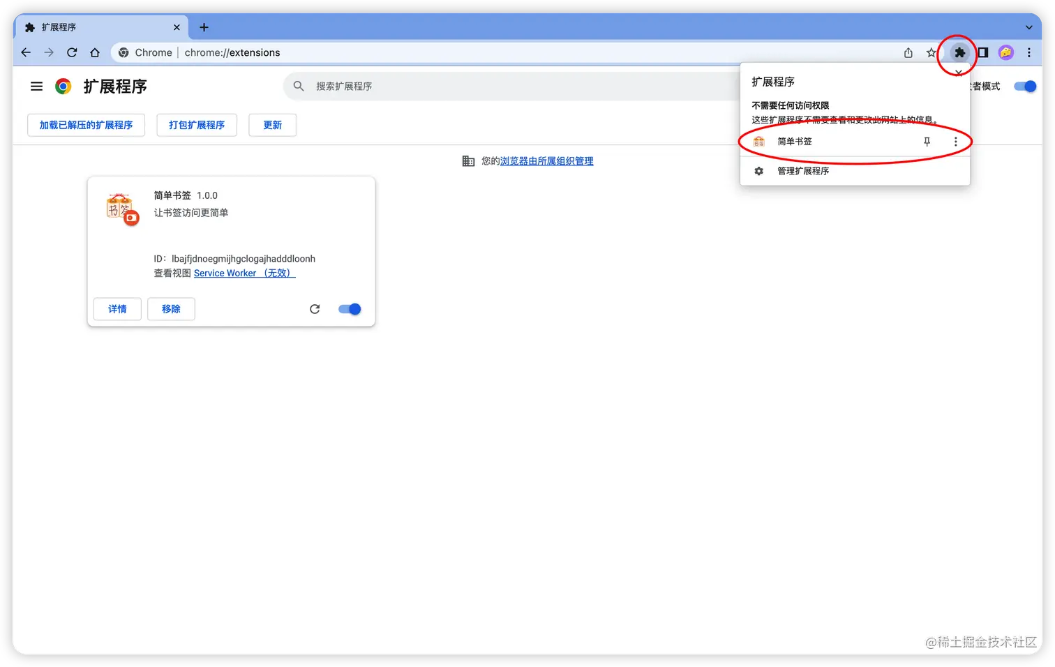Toggle the side panel icon

tap(982, 52)
